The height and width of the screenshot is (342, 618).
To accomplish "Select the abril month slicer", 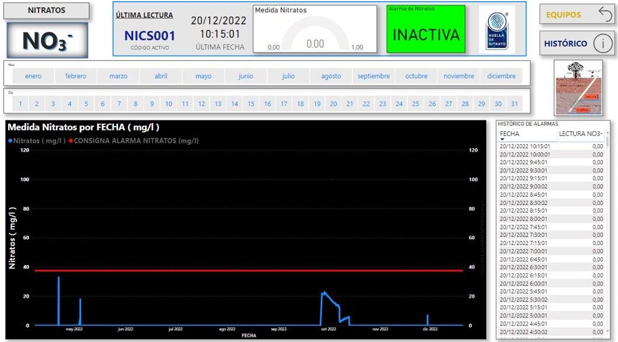I will [161, 76].
